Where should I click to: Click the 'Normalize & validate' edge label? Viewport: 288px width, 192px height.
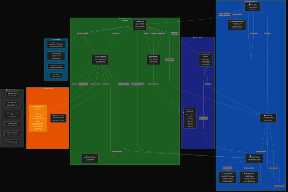[x=117, y=151]
